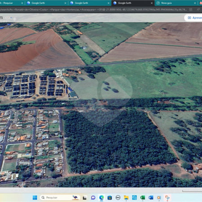Click the browser address bar URL

[x=93, y=9]
